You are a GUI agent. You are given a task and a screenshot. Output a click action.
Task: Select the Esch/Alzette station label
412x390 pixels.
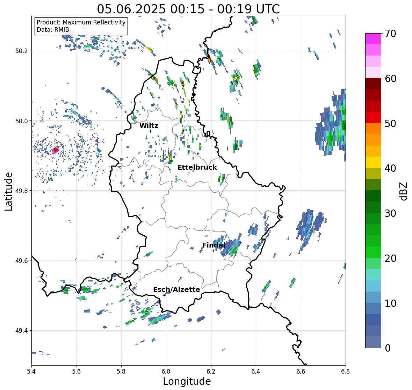point(176,289)
